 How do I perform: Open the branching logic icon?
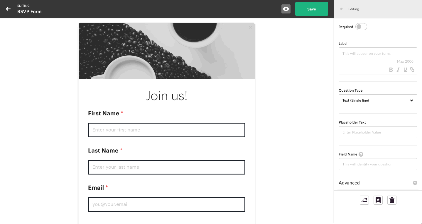364,200
